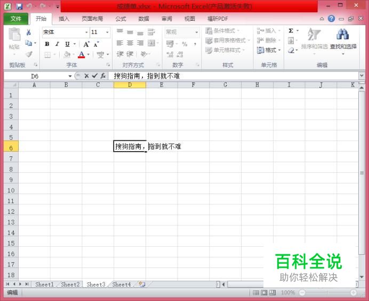Click the decrease decimal icon

pyautogui.click(x=180, y=54)
